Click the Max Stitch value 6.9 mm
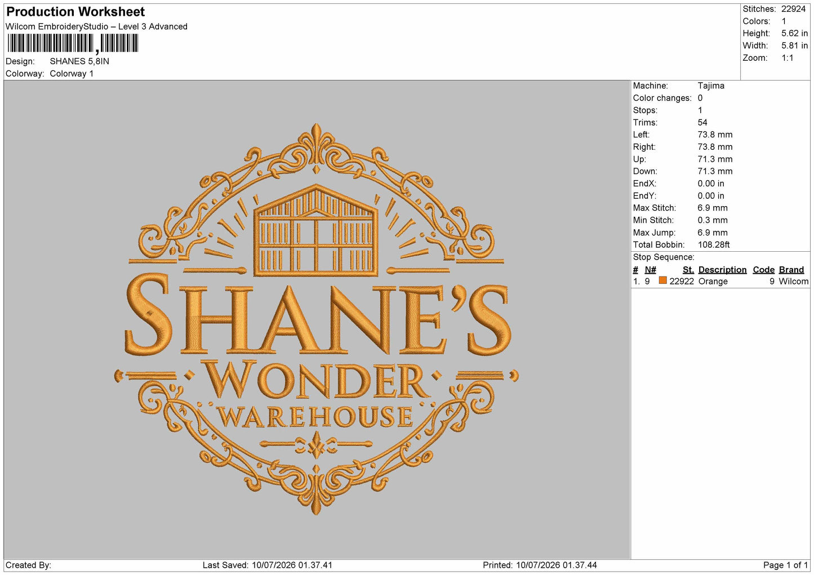814x575 pixels. point(713,208)
